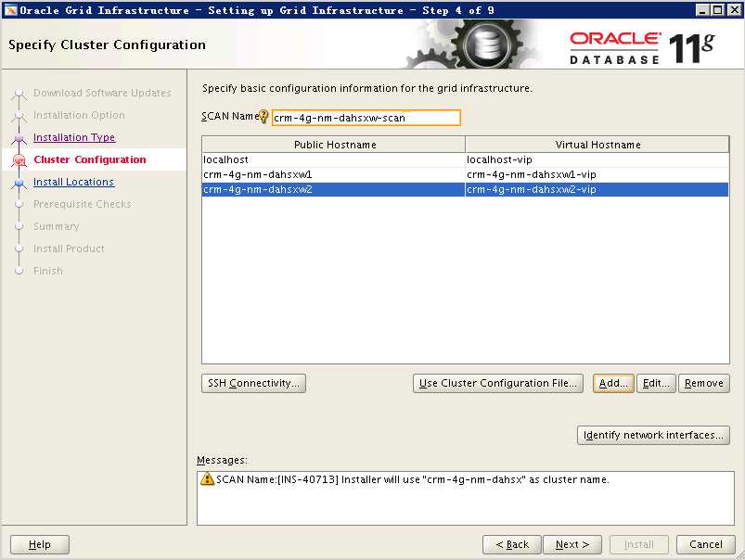Edit the selected node entry
Viewport: 745px width, 560px height.
(x=656, y=383)
